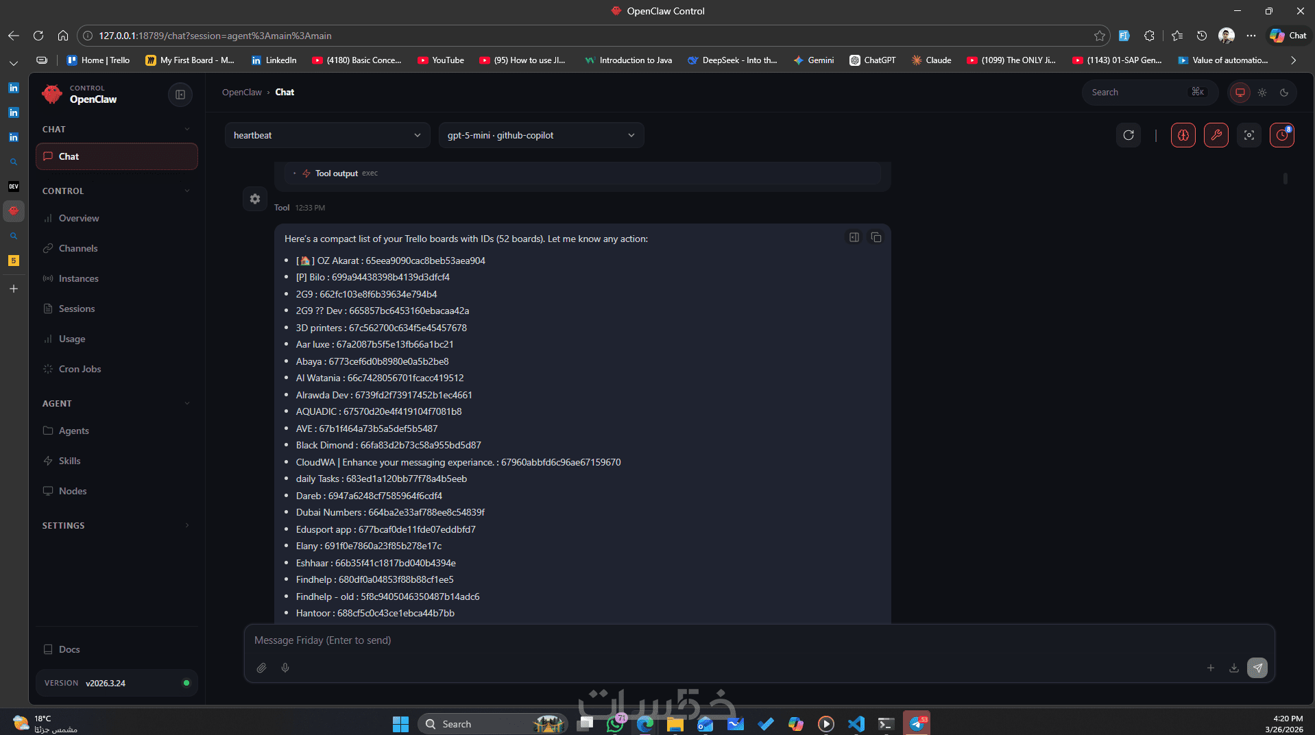Screen dimensions: 1315x735
Task: Click the chat scrollbar thumb
Action: coord(1286,178)
